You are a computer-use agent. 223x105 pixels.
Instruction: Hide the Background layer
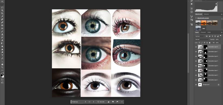196,85
